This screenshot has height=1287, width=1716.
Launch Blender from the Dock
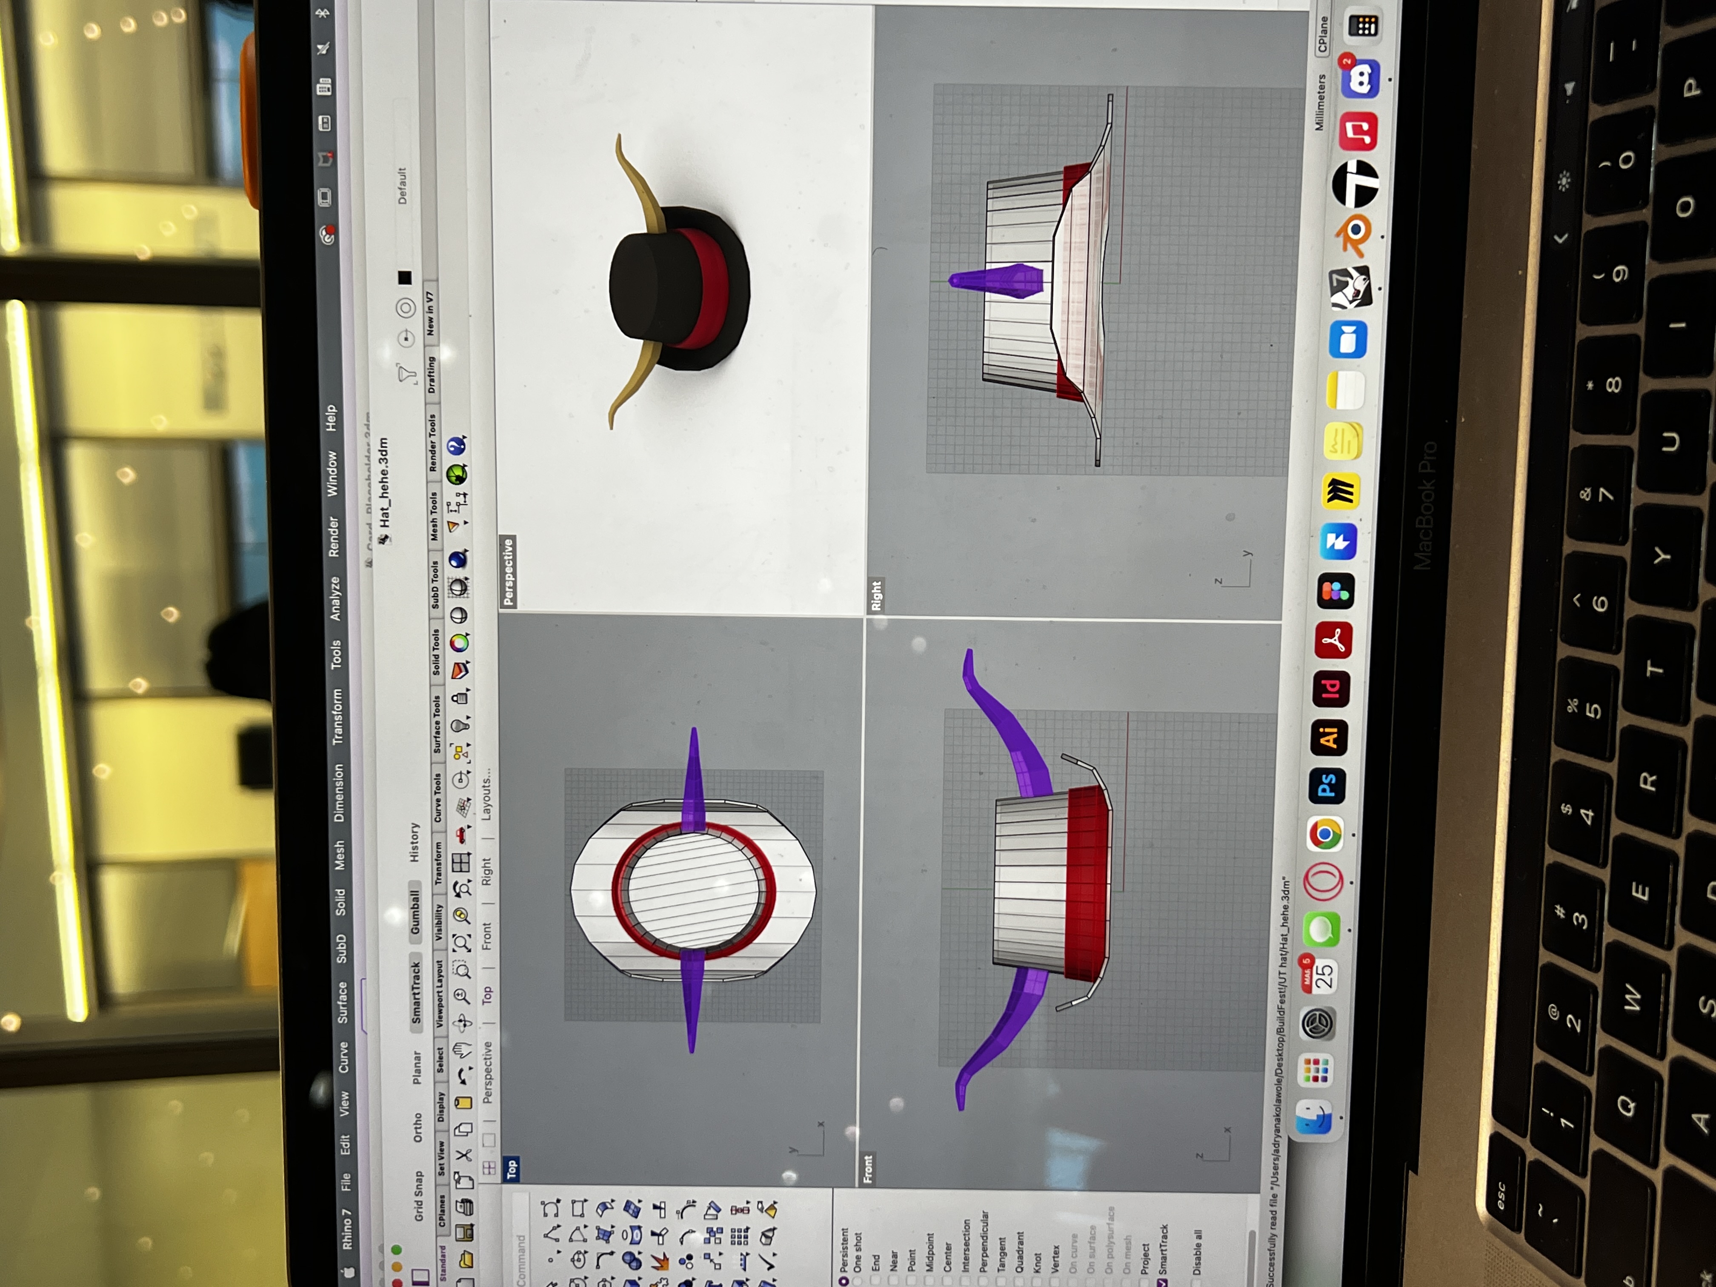click(1355, 233)
